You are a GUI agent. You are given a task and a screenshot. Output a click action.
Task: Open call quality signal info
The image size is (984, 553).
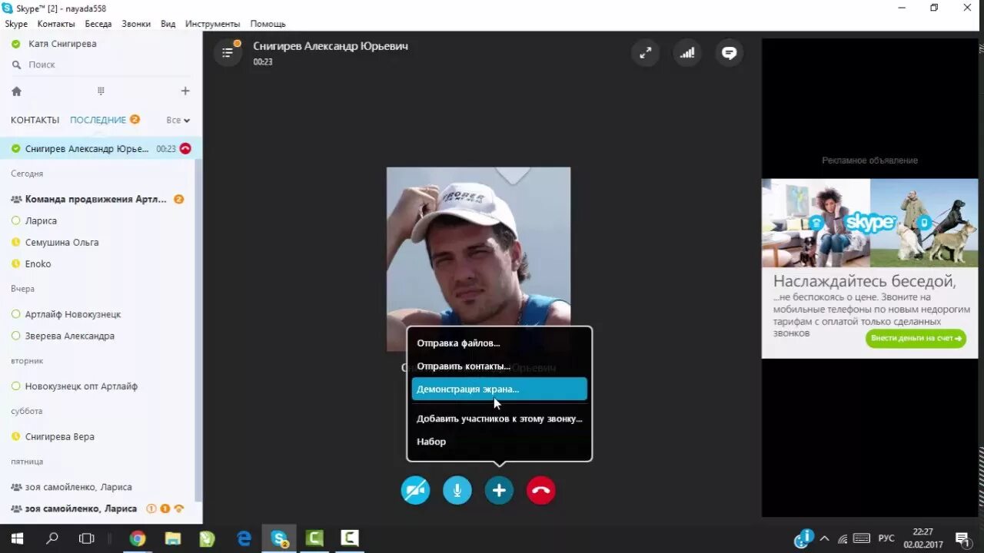click(x=687, y=53)
